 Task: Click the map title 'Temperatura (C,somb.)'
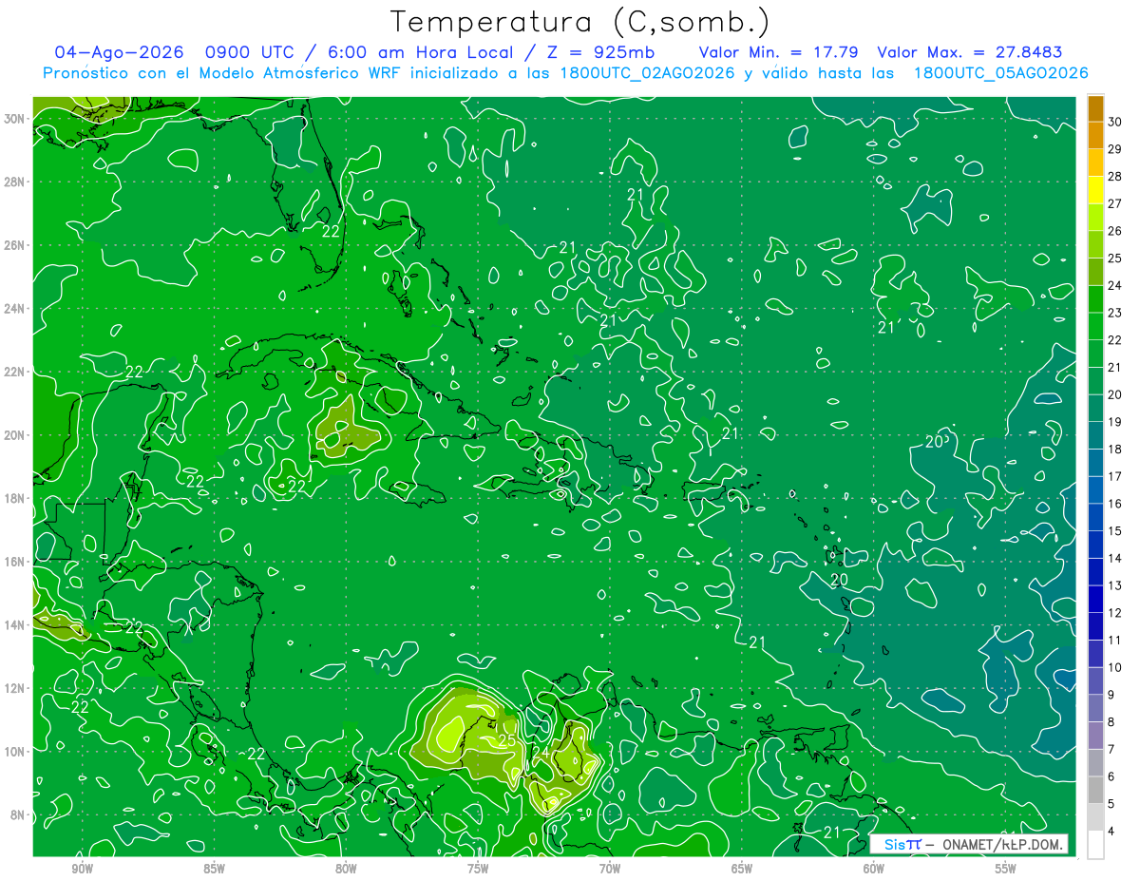pyautogui.click(x=580, y=22)
